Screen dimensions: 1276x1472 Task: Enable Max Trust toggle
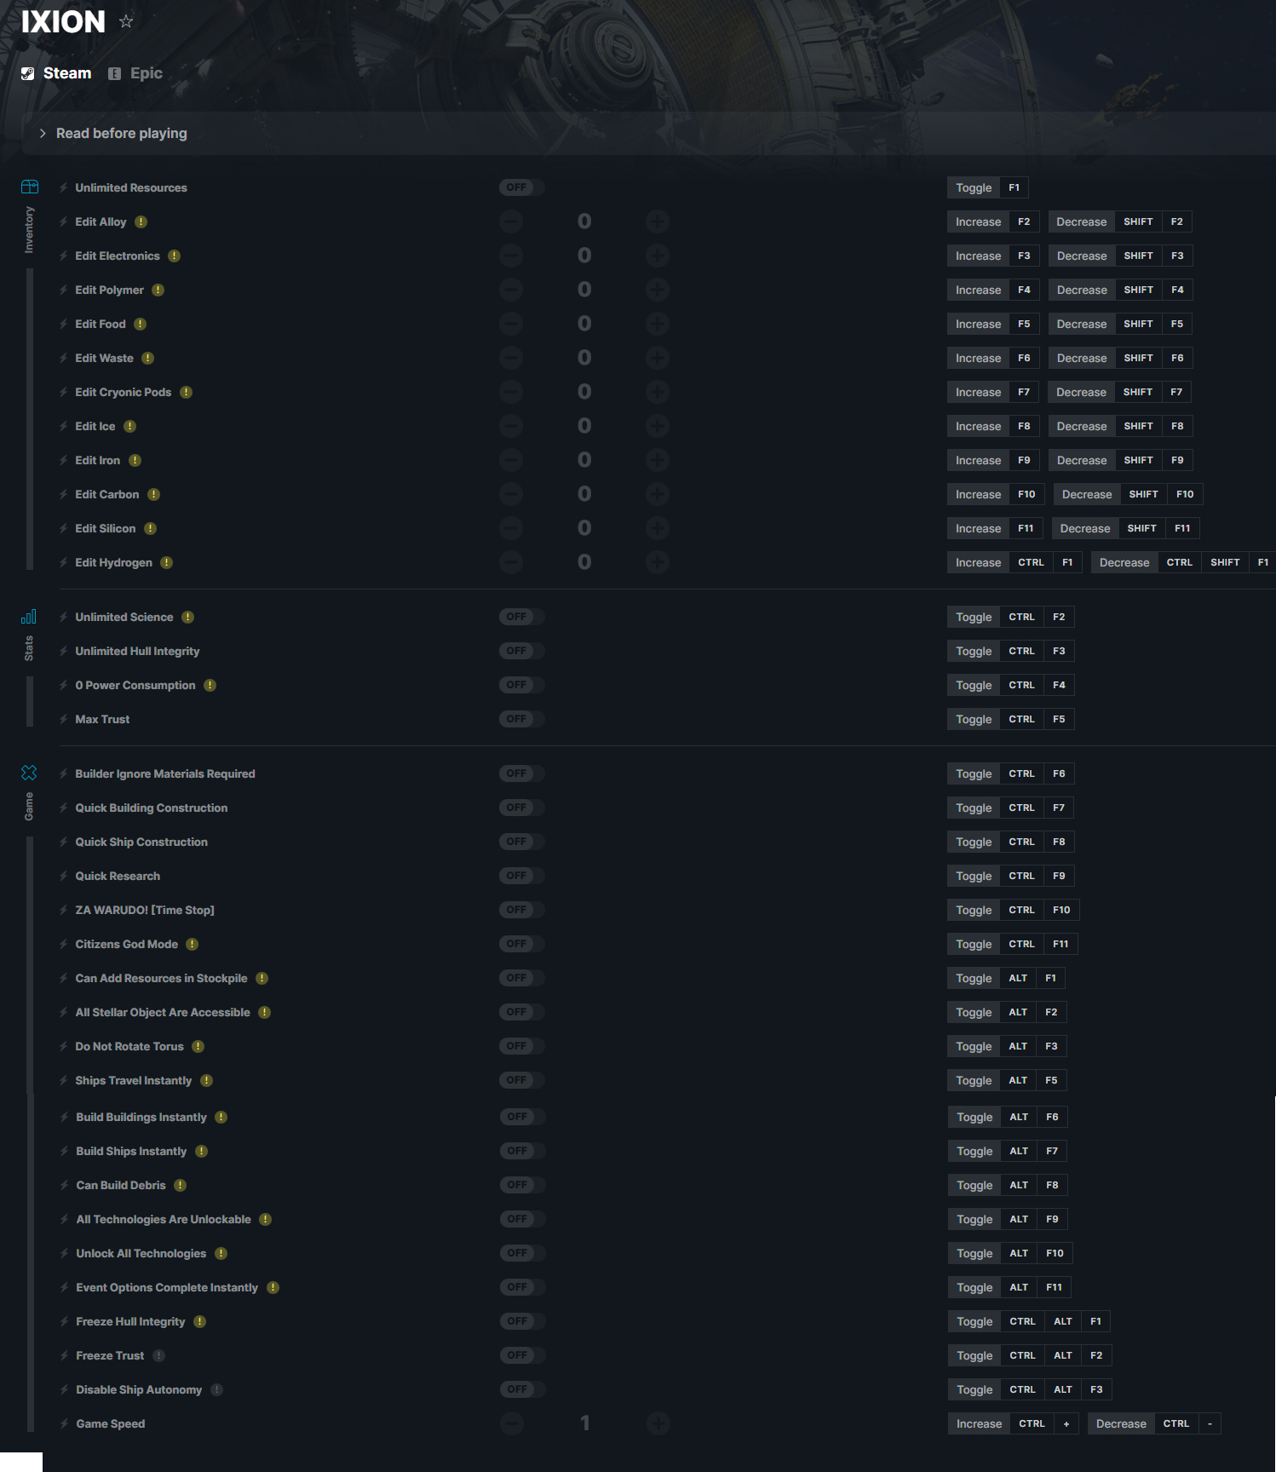coord(522,719)
